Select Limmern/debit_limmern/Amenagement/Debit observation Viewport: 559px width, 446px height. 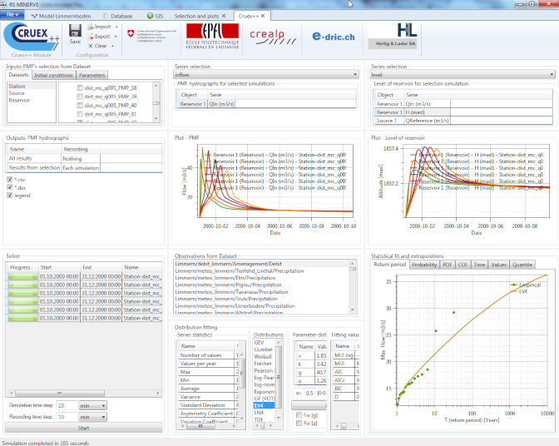[x=228, y=264]
